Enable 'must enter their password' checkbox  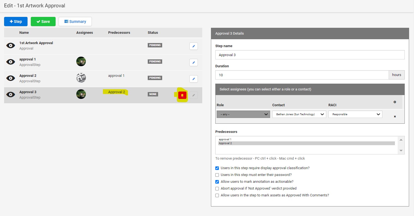point(217,175)
